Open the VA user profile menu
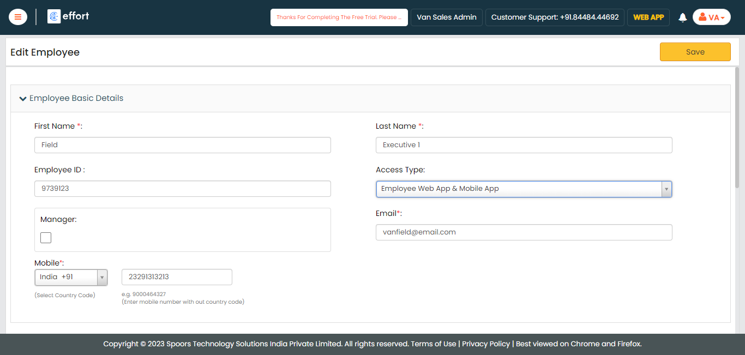The height and width of the screenshot is (355, 745). (x=711, y=17)
